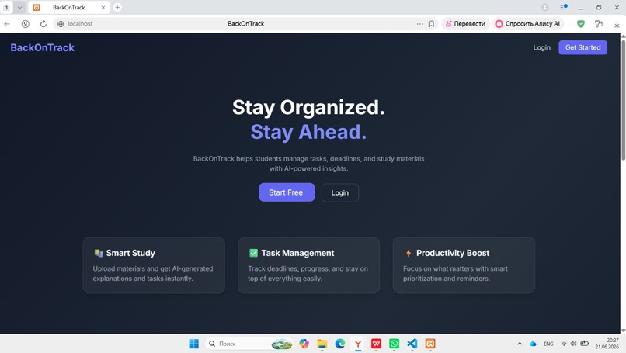Click the OneDrive cloud tray icon

(x=533, y=344)
